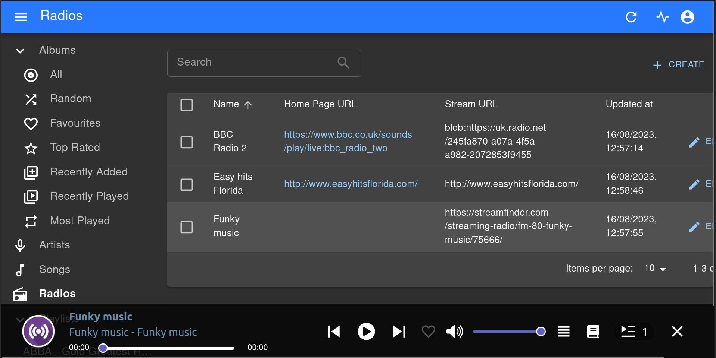Open the navigation hamburger menu
This screenshot has height=358, width=716.
click(x=21, y=17)
